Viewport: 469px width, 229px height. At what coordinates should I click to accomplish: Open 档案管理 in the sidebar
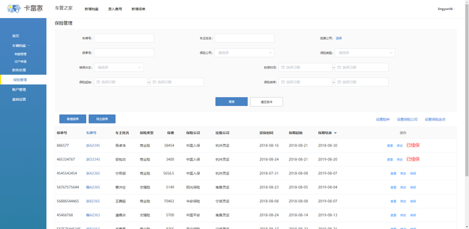tap(21, 54)
